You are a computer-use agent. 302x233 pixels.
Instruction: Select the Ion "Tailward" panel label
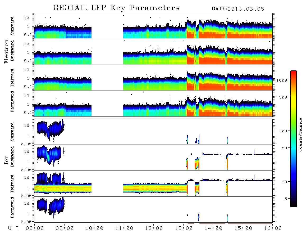(12, 184)
